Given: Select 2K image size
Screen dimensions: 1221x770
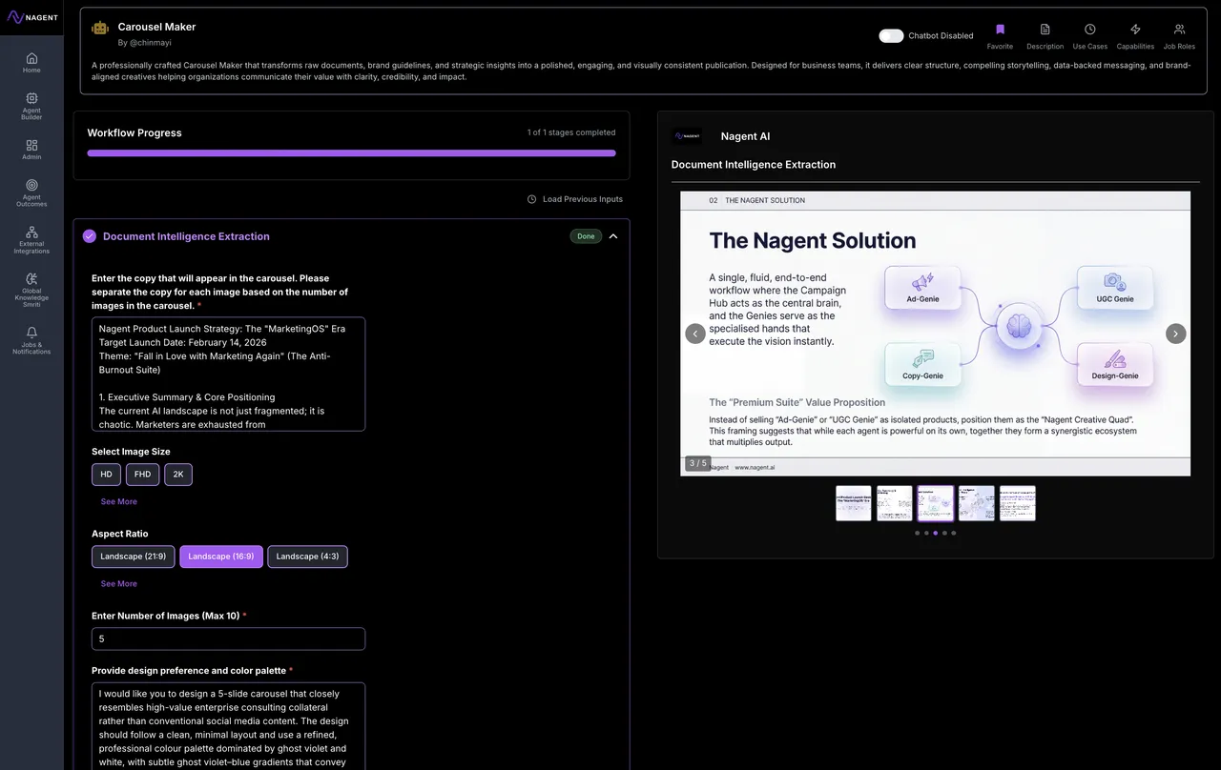Looking at the screenshot, I should coord(178,475).
